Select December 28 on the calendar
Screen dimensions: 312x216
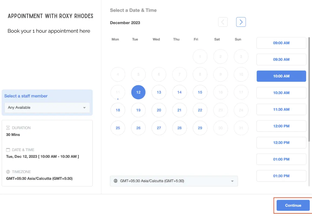click(x=179, y=128)
